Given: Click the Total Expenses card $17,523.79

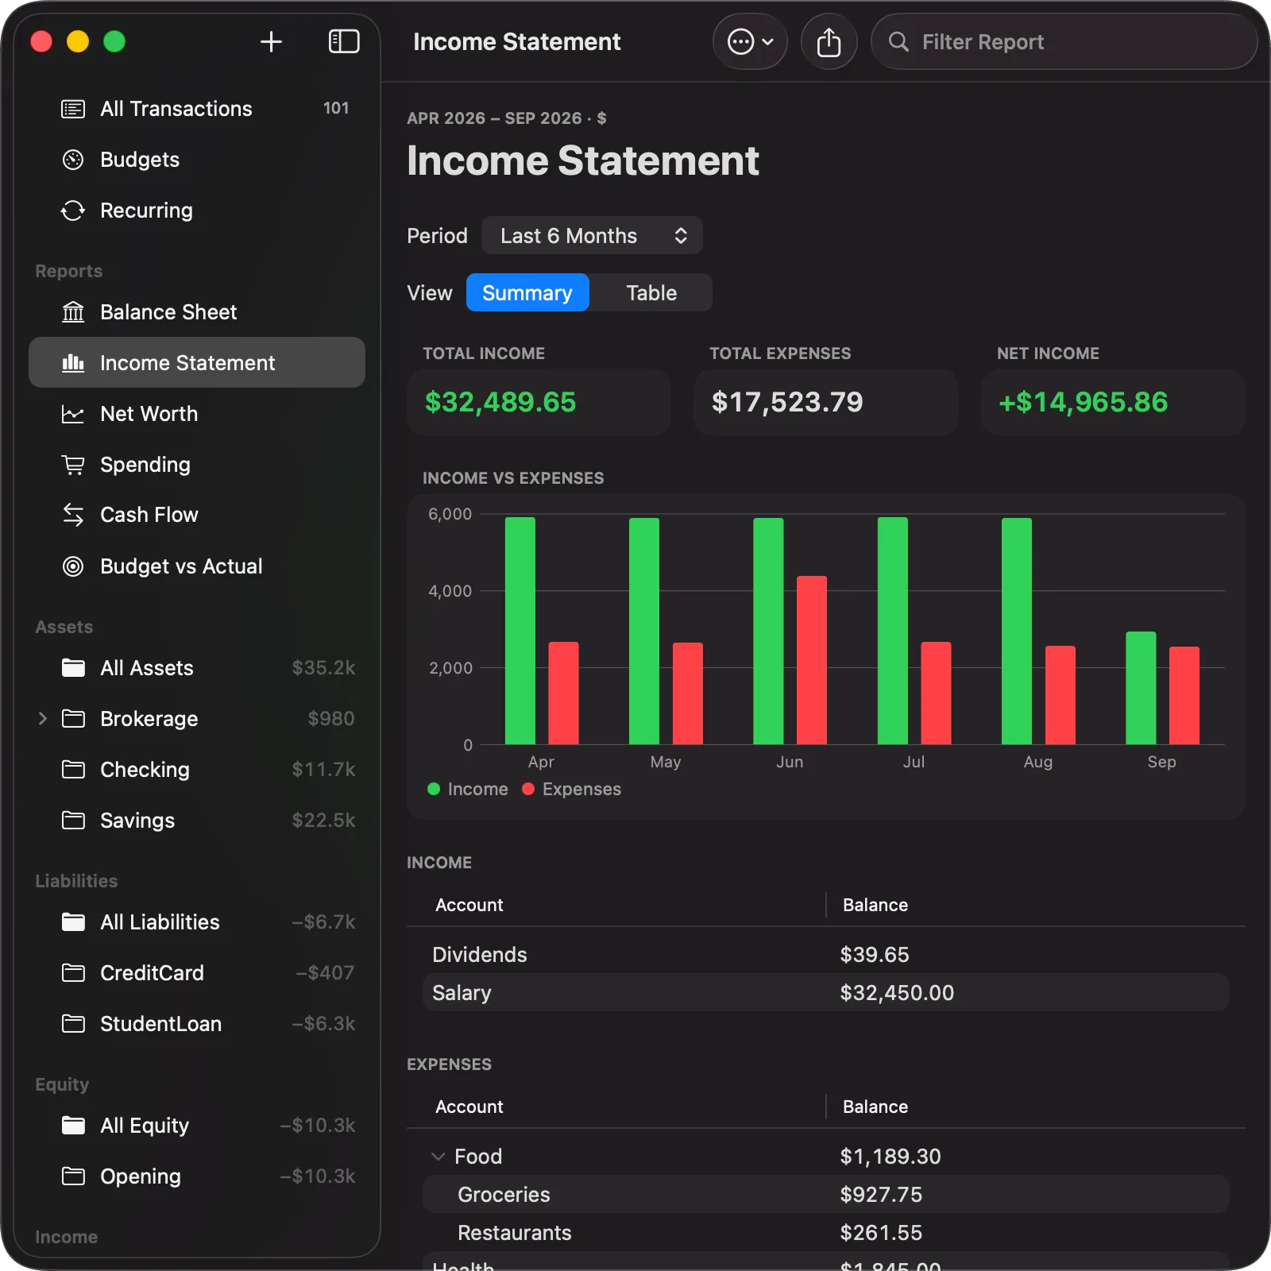Looking at the screenshot, I should pyautogui.click(x=826, y=403).
